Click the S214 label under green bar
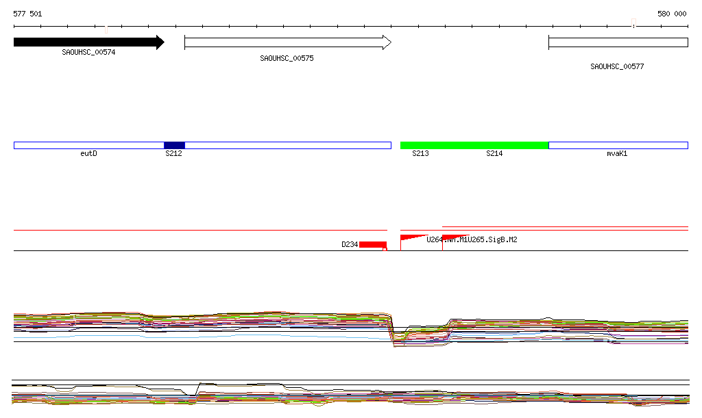 494,154
